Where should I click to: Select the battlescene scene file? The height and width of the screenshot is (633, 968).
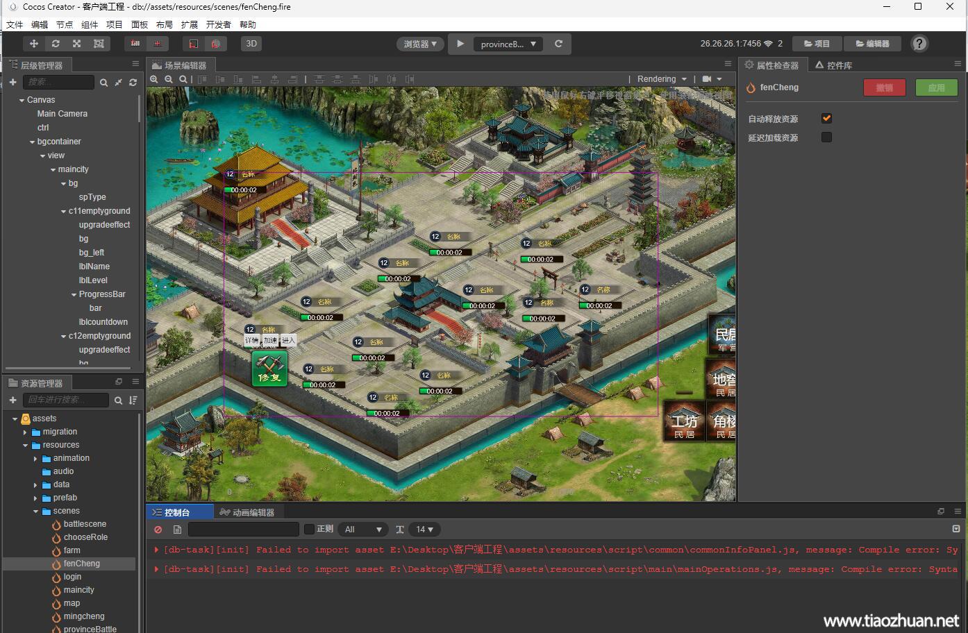click(85, 524)
